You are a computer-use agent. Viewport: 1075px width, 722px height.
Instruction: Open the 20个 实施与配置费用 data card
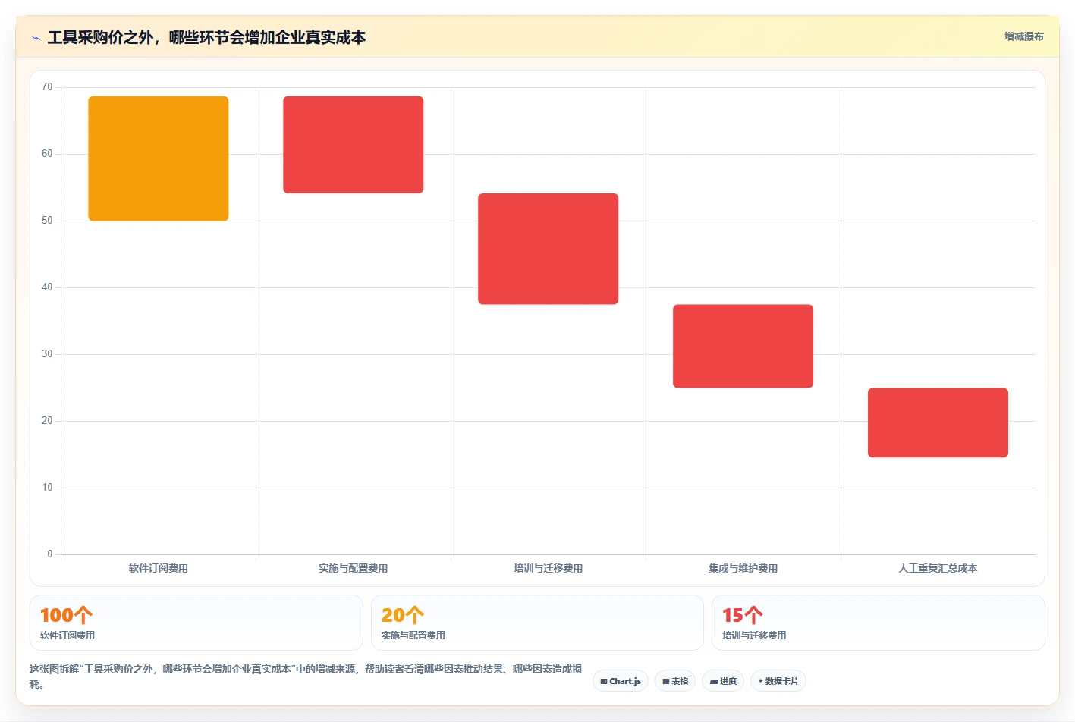pyautogui.click(x=537, y=623)
